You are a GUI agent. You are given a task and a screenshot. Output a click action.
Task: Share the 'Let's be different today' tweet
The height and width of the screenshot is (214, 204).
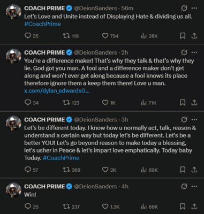point(194,170)
